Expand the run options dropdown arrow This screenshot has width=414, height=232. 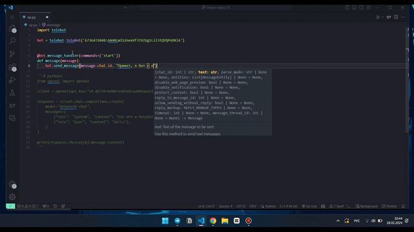(x=382, y=17)
